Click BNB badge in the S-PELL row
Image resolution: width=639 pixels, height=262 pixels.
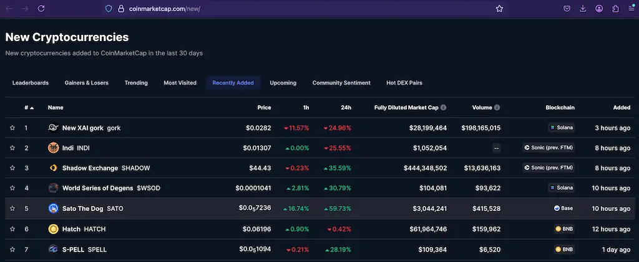point(564,249)
